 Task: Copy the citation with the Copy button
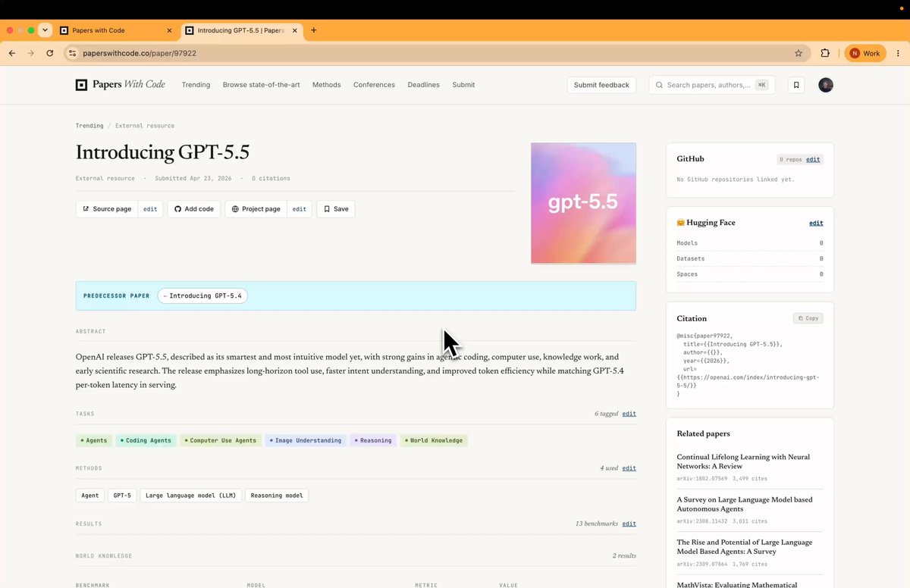pyautogui.click(x=808, y=318)
